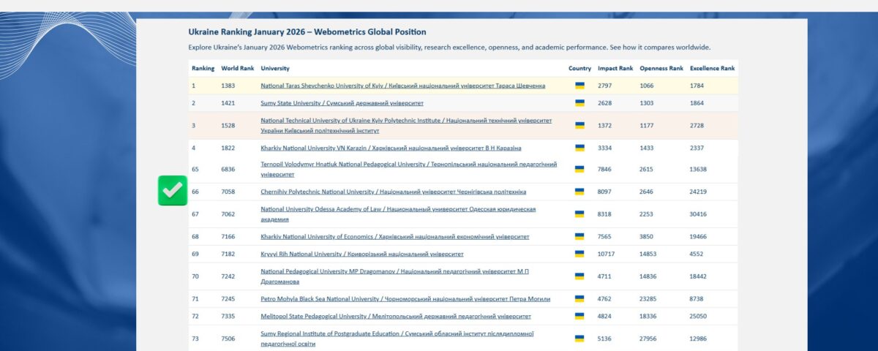
Task: Click flag icon in Kryvyi Rih National University row
Action: 579,254
